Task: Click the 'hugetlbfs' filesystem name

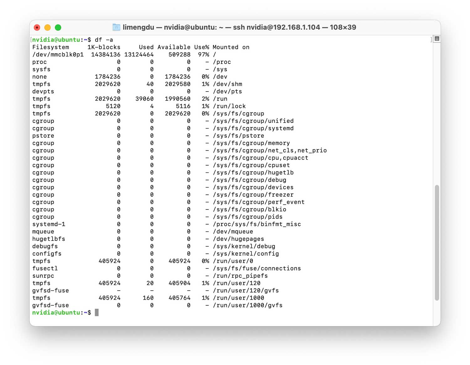Action: 49,239
